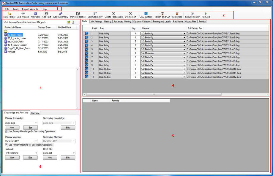Click part icon for Boat1.dwg row
This screenshot has width=273, height=176.
(x=86, y=34)
